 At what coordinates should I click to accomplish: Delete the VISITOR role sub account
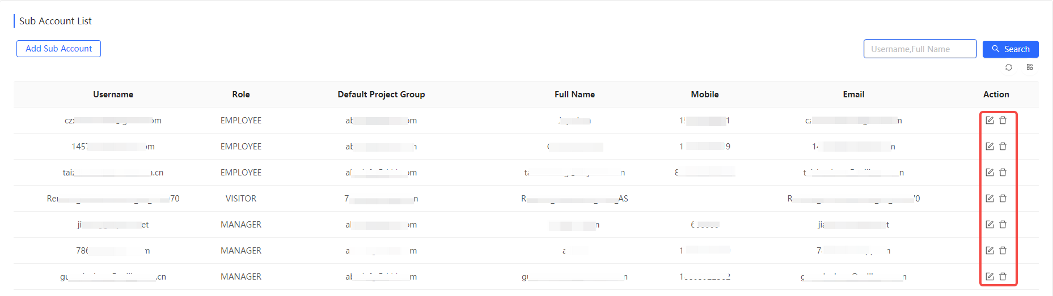(x=1003, y=199)
